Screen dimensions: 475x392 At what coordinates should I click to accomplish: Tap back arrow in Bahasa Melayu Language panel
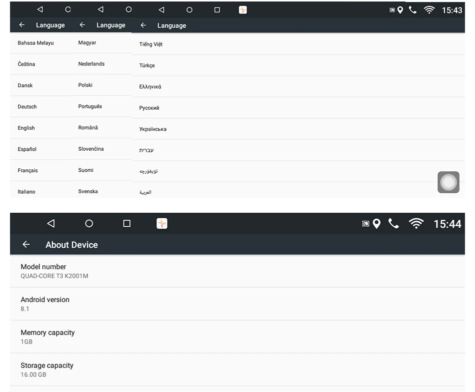(22, 25)
